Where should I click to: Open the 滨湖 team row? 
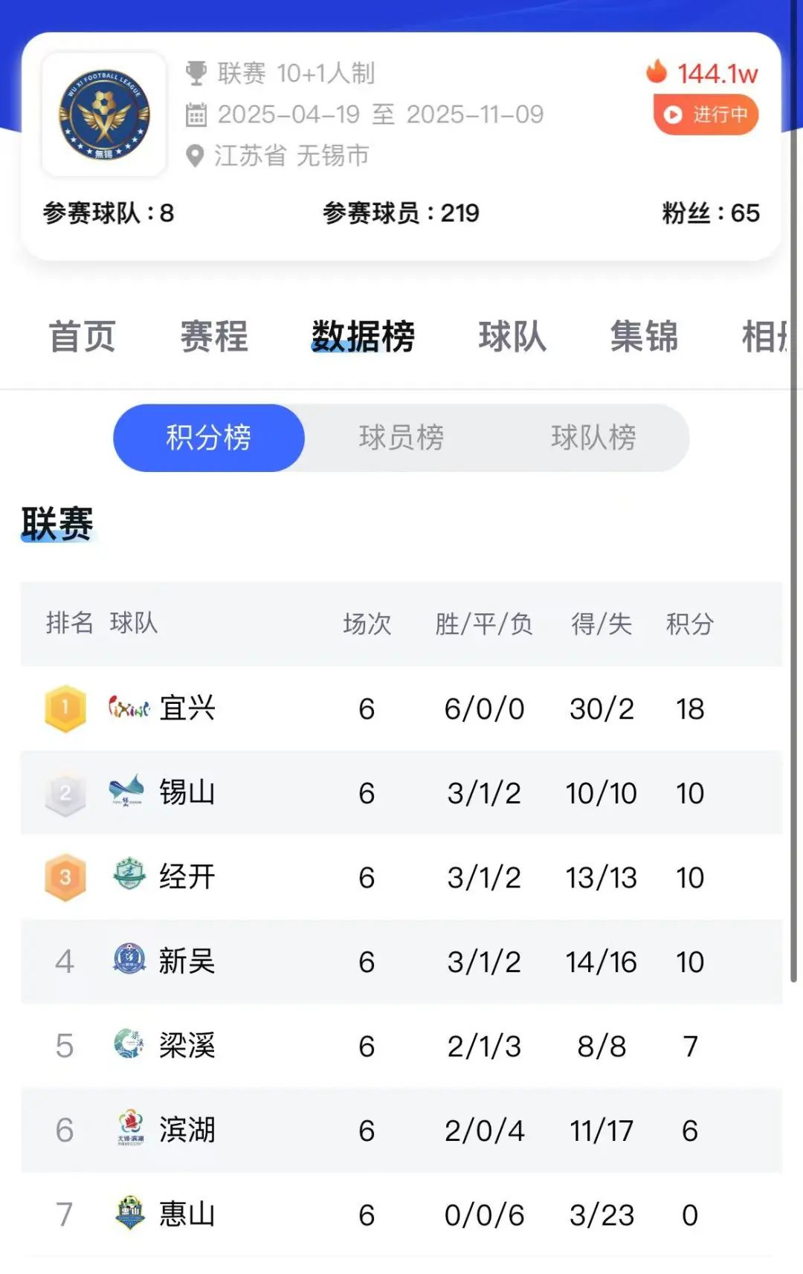(401, 1131)
